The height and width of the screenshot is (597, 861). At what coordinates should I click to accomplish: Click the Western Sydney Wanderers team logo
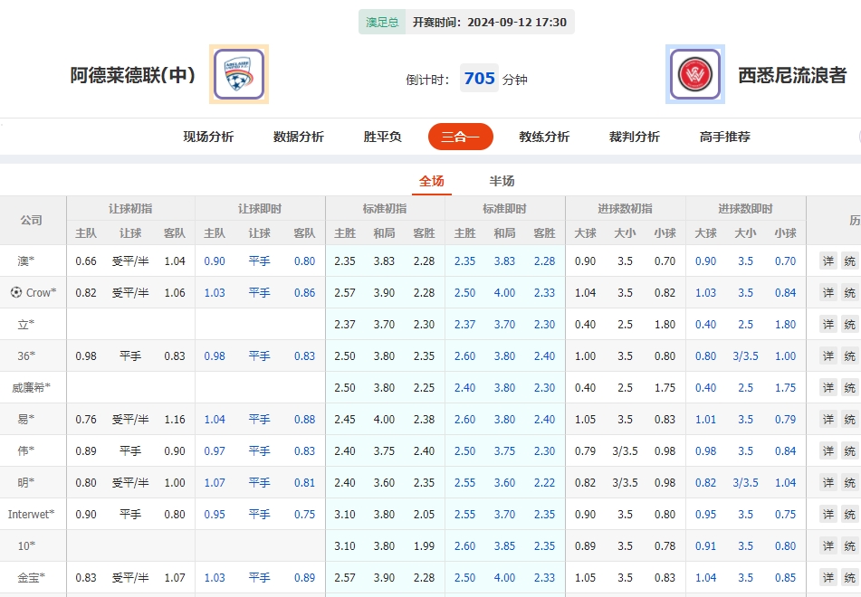point(695,75)
